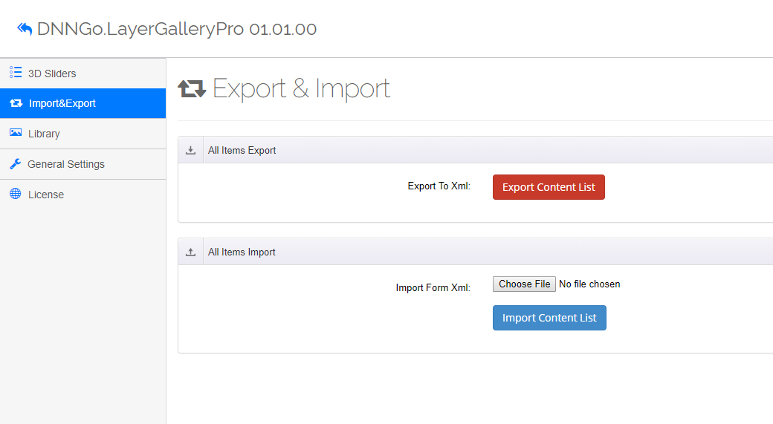Select Import&Export in the sidebar
Image resolution: width=773 pixels, height=424 pixels.
click(x=83, y=103)
